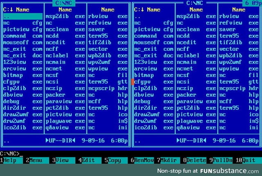Select 'vector exe' in the left panel
Screen dimensions: 262x176
[108, 49]
